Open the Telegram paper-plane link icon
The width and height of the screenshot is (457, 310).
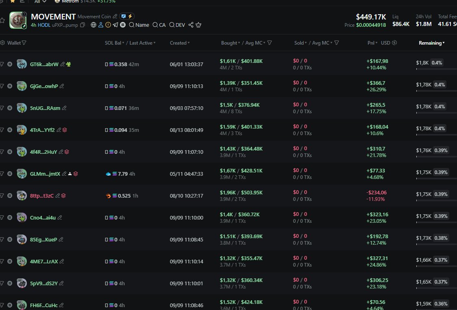[115, 25]
